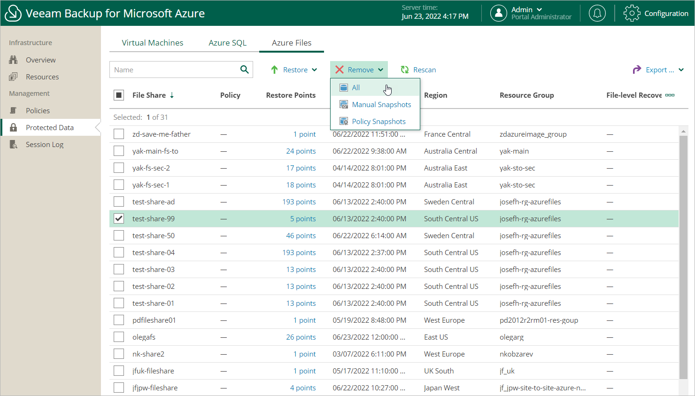Click the purple Export arrow icon
This screenshot has height=396, width=695.
(x=637, y=70)
